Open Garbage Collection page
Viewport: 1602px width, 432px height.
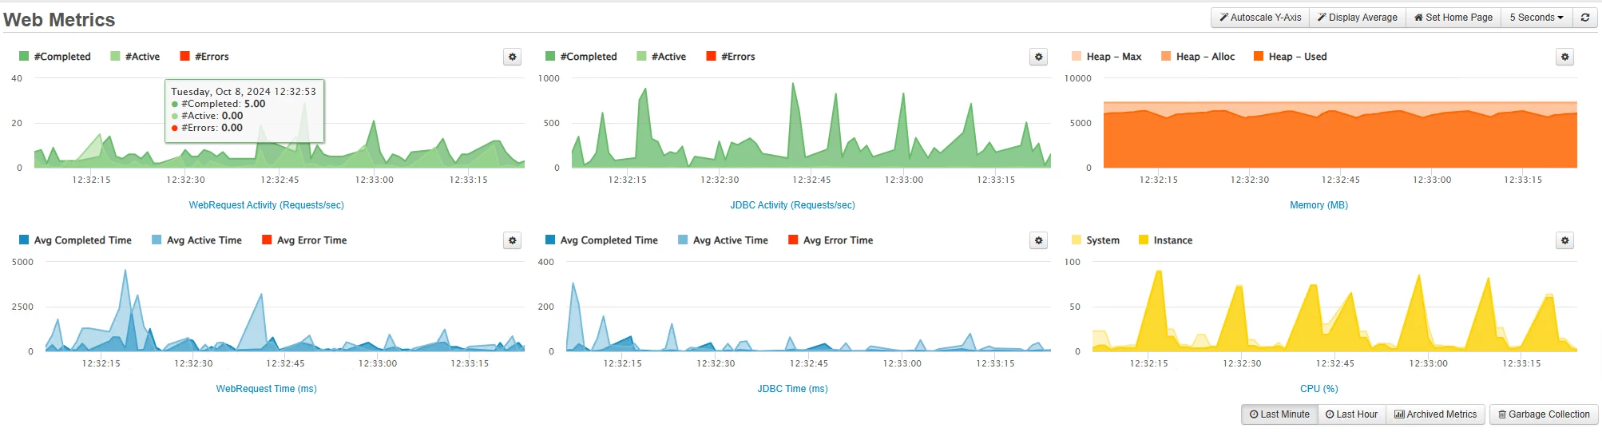click(1544, 414)
